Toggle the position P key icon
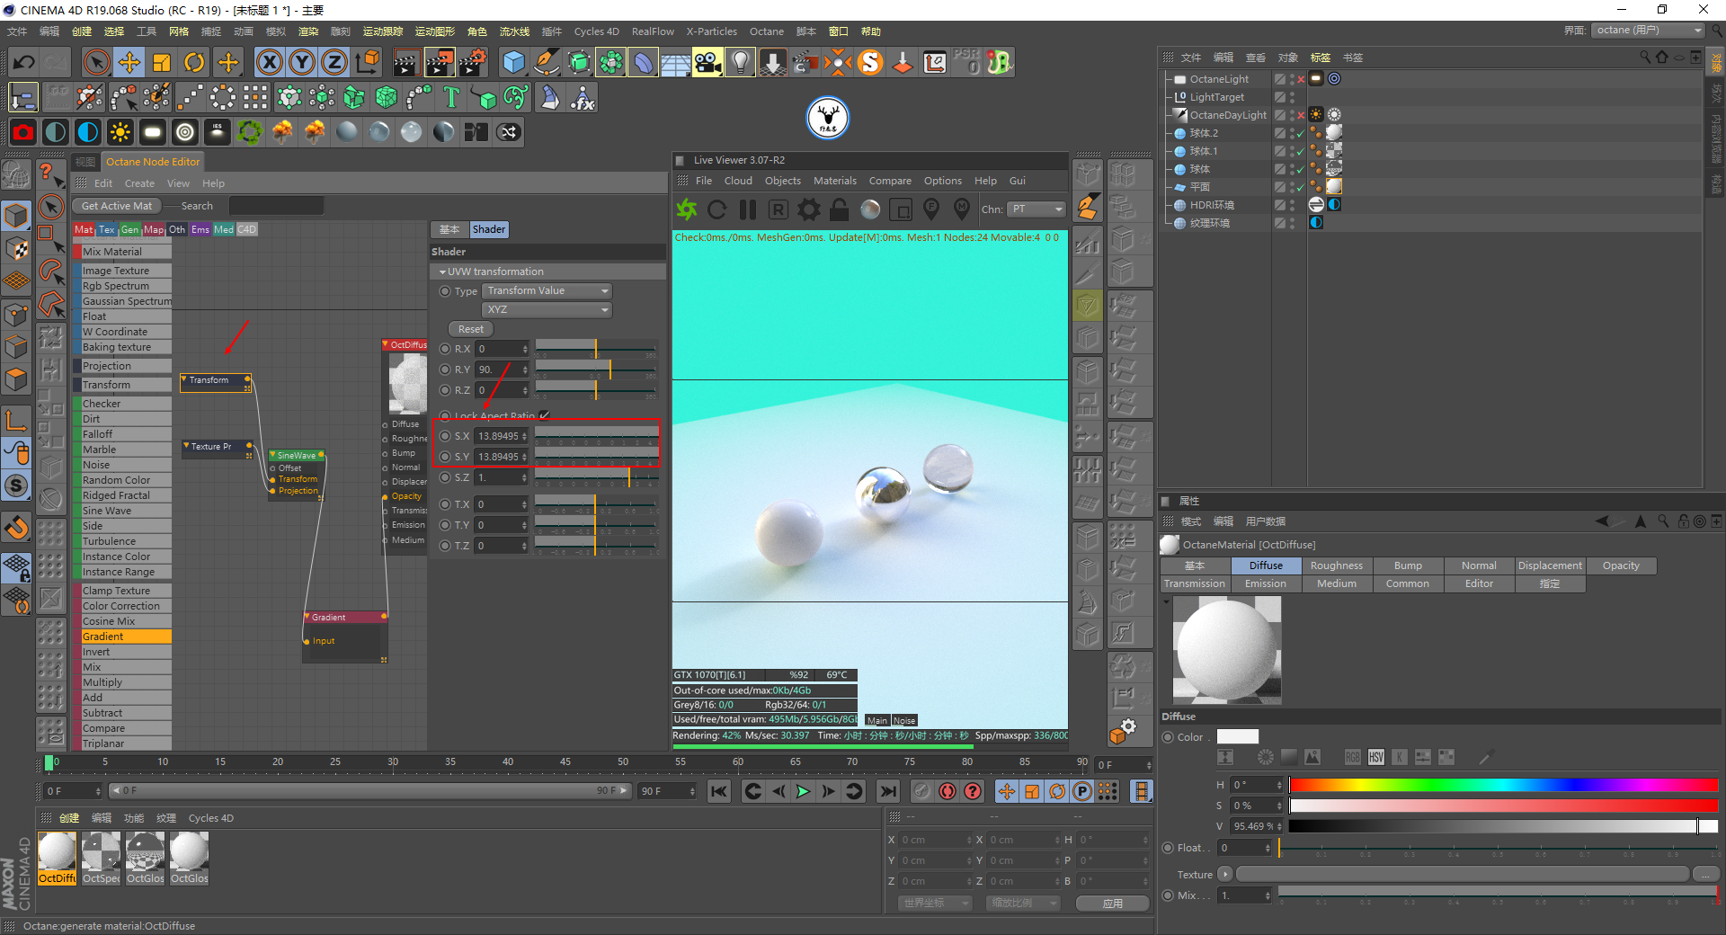The width and height of the screenshot is (1726, 935). 1083,791
